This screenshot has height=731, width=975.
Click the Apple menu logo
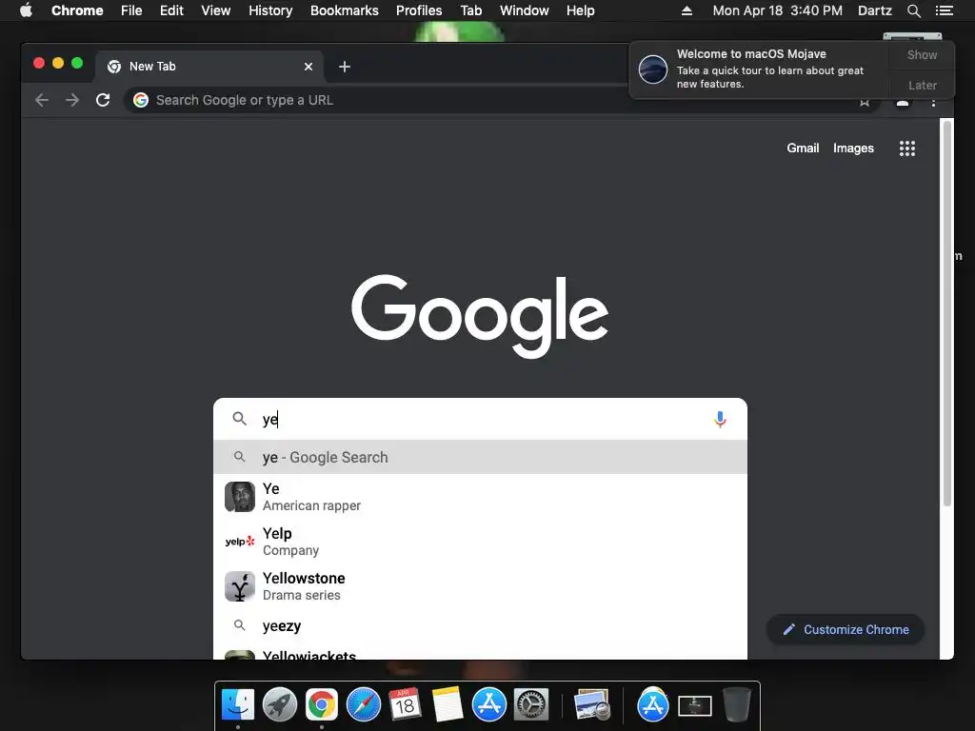tap(26, 10)
